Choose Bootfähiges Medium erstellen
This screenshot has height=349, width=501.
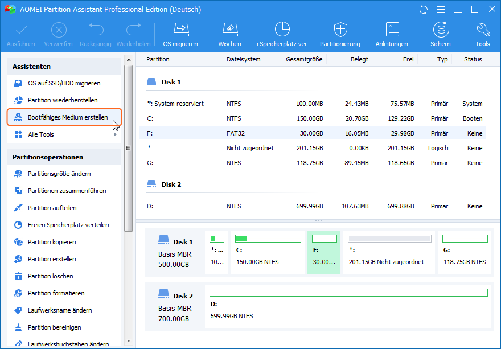click(67, 117)
